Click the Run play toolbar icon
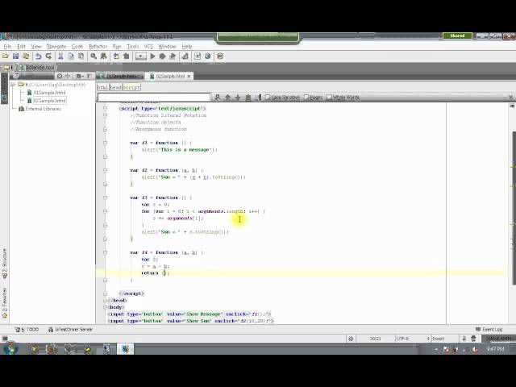This screenshot has height=387, width=516. pyautogui.click(x=152, y=56)
